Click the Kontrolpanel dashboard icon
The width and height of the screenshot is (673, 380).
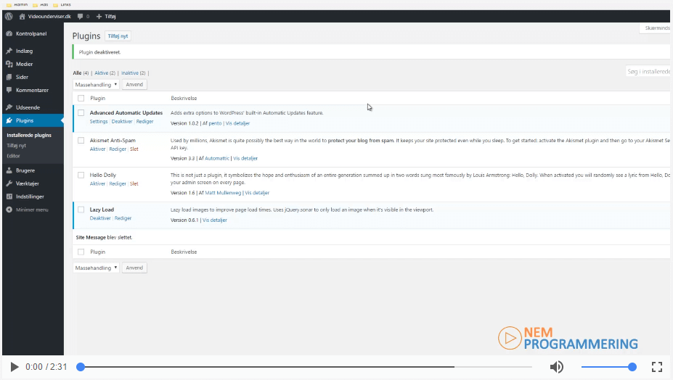pos(9,34)
